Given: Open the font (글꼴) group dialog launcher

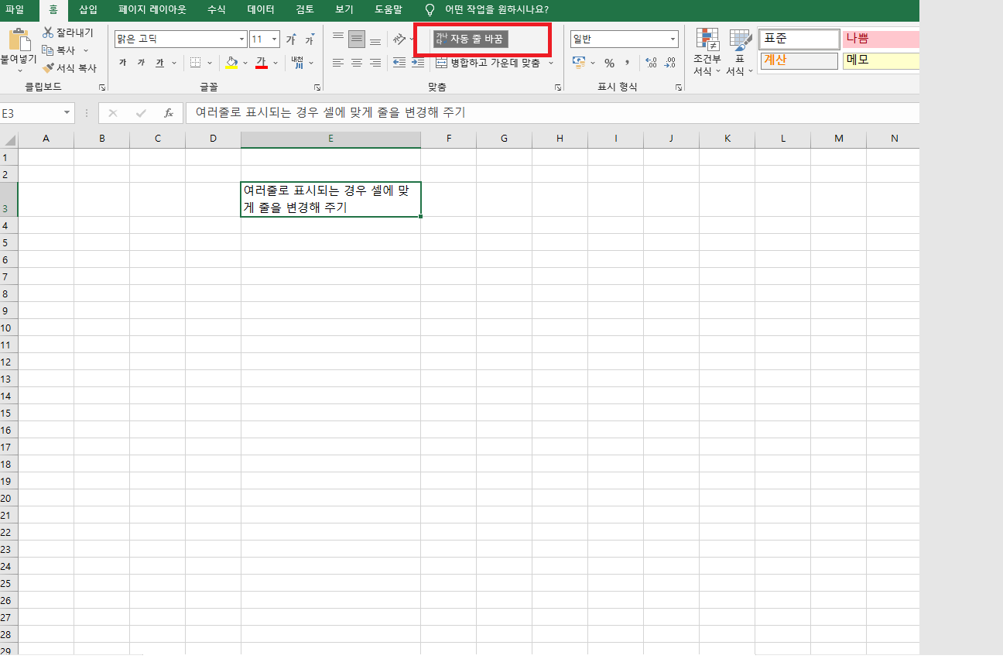Looking at the screenshot, I should click(317, 88).
